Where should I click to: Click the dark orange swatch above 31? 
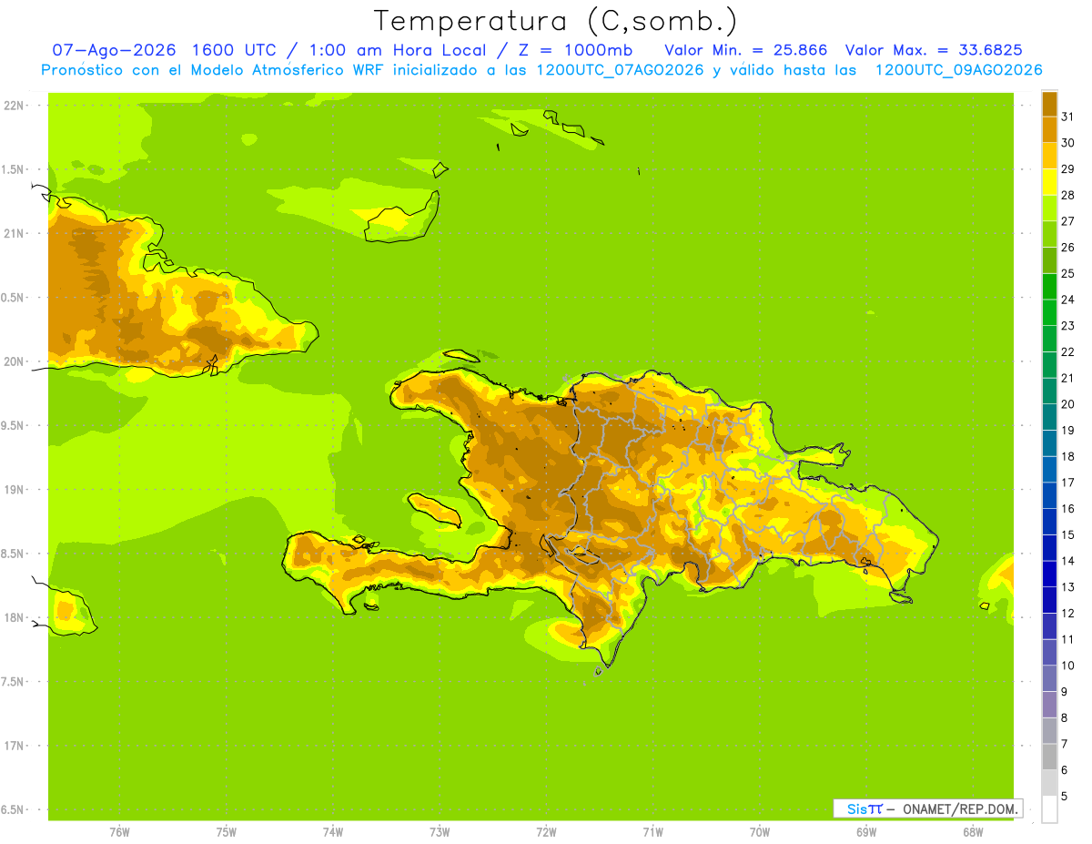point(1049,104)
